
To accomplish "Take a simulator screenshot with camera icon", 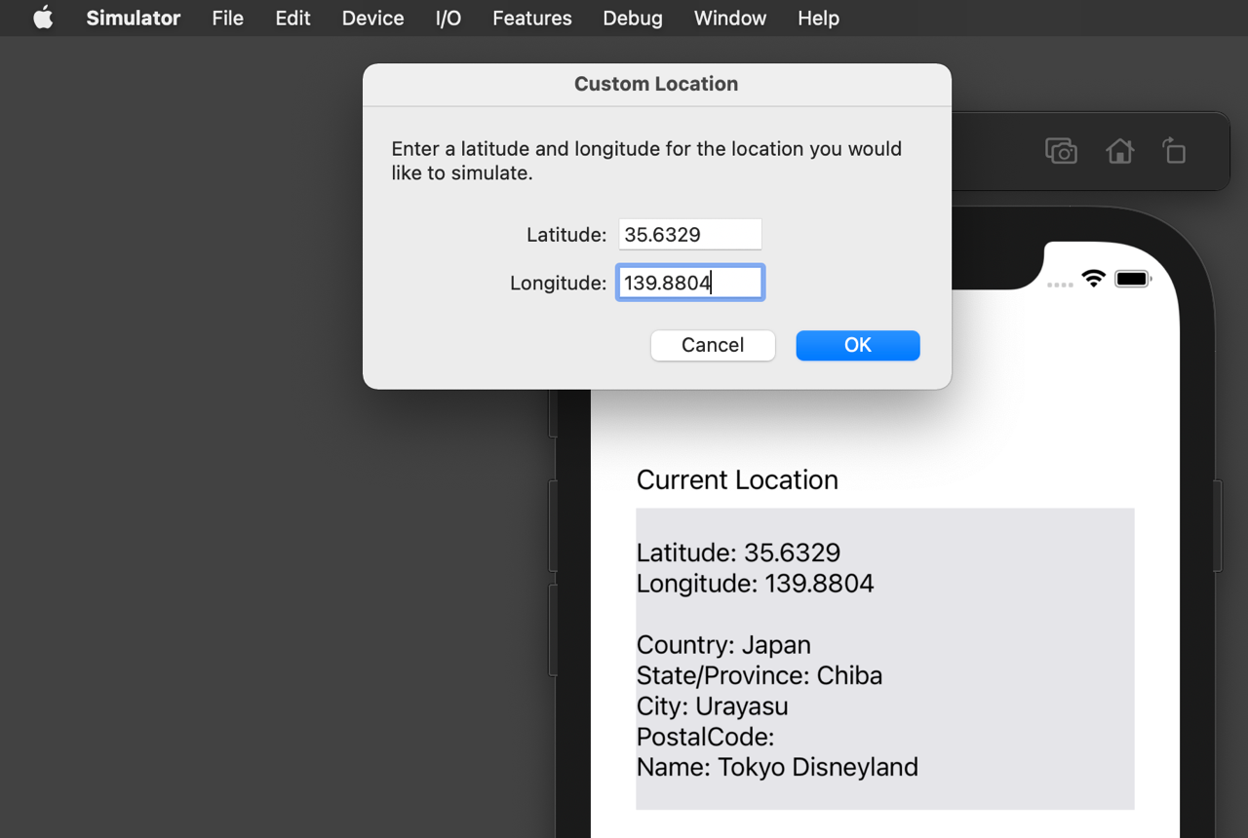I will tap(1061, 151).
